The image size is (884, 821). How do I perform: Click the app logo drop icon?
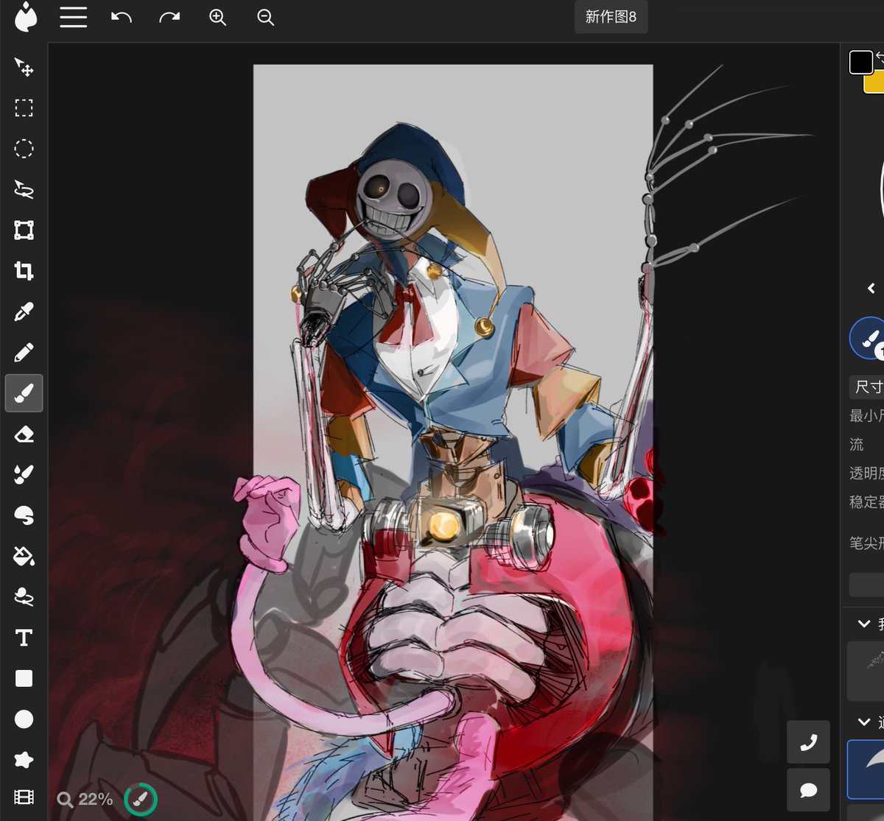tap(25, 18)
